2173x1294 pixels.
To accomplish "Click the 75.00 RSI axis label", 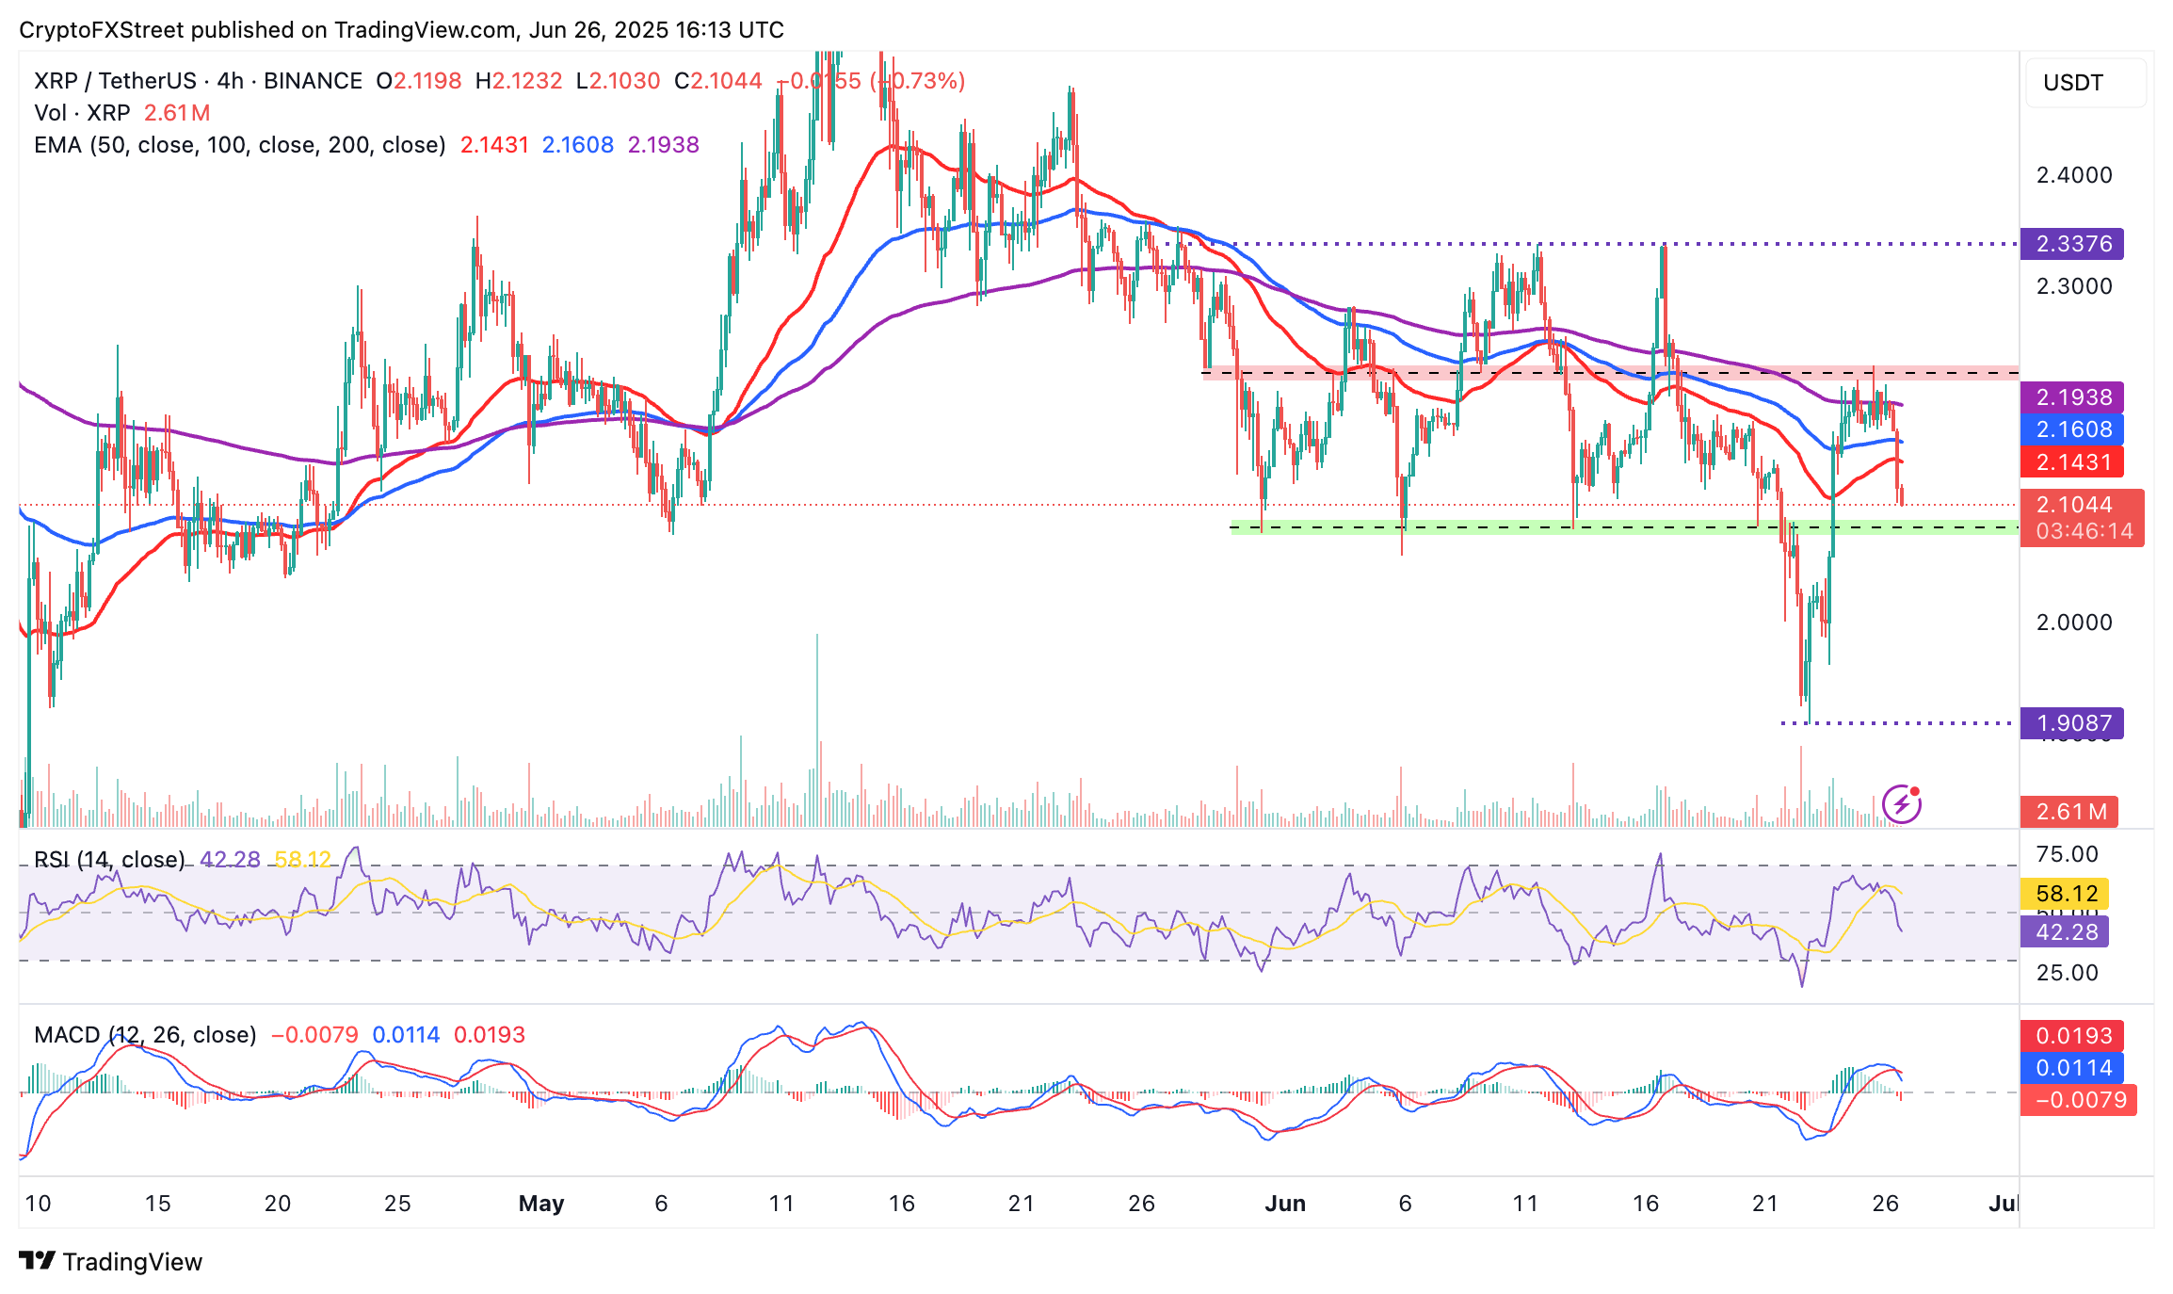I will point(2068,854).
